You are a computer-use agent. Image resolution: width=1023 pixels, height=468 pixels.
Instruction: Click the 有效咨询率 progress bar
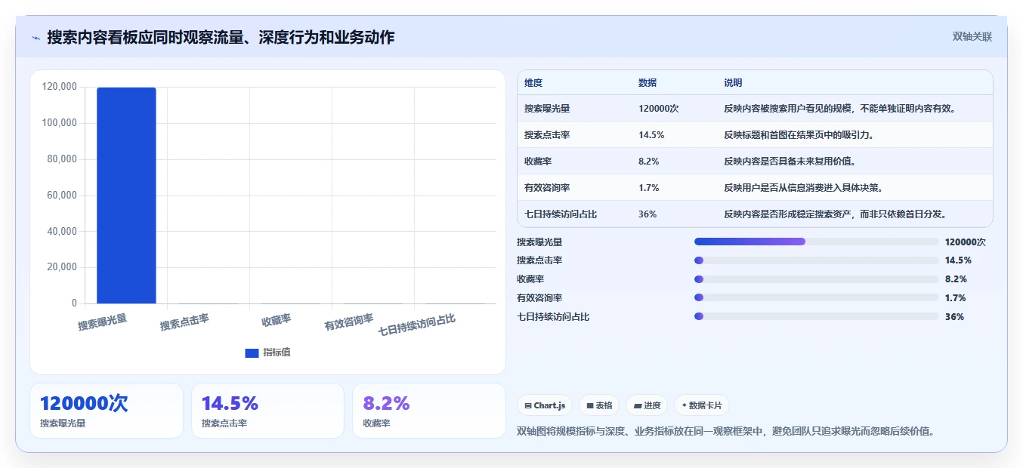[x=816, y=298]
